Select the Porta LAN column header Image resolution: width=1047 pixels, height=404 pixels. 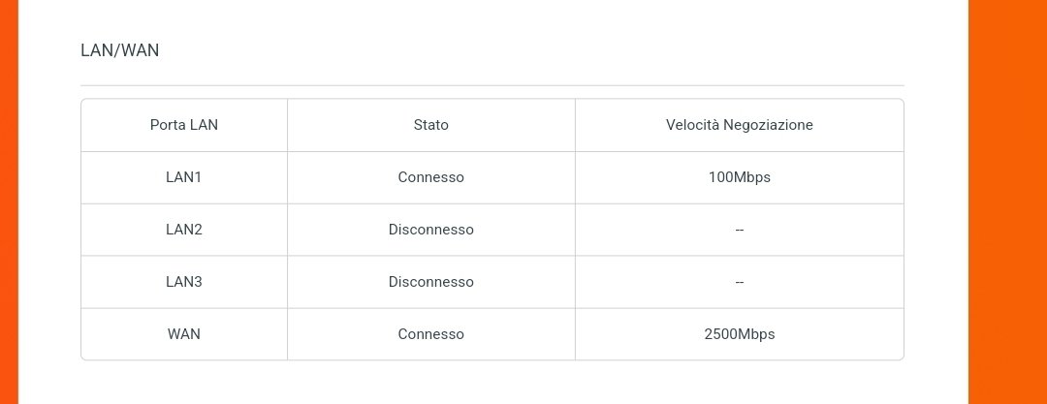[x=183, y=125]
